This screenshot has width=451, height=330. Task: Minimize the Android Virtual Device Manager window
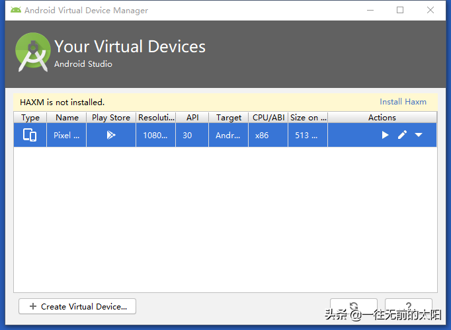point(370,10)
